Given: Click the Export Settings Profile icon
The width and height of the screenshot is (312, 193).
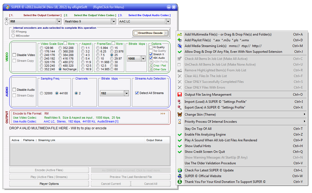Looking at the screenshot, I should pyautogui.click(x=180, y=107).
